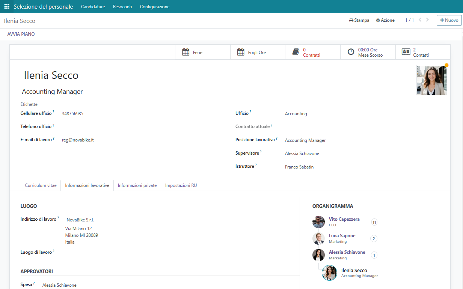Screen dimensions: 463x289
Task: Click the Fogli Ore calendar icon
Action: [x=241, y=52]
